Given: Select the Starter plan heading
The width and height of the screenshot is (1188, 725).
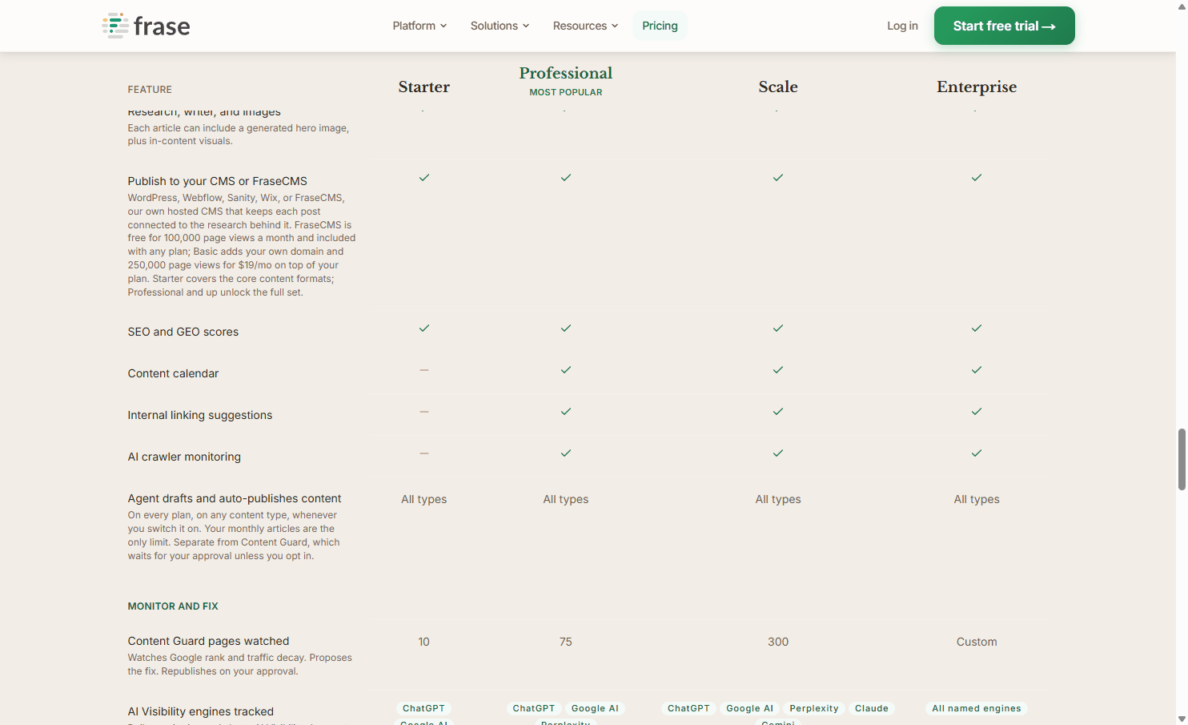Looking at the screenshot, I should [x=424, y=87].
